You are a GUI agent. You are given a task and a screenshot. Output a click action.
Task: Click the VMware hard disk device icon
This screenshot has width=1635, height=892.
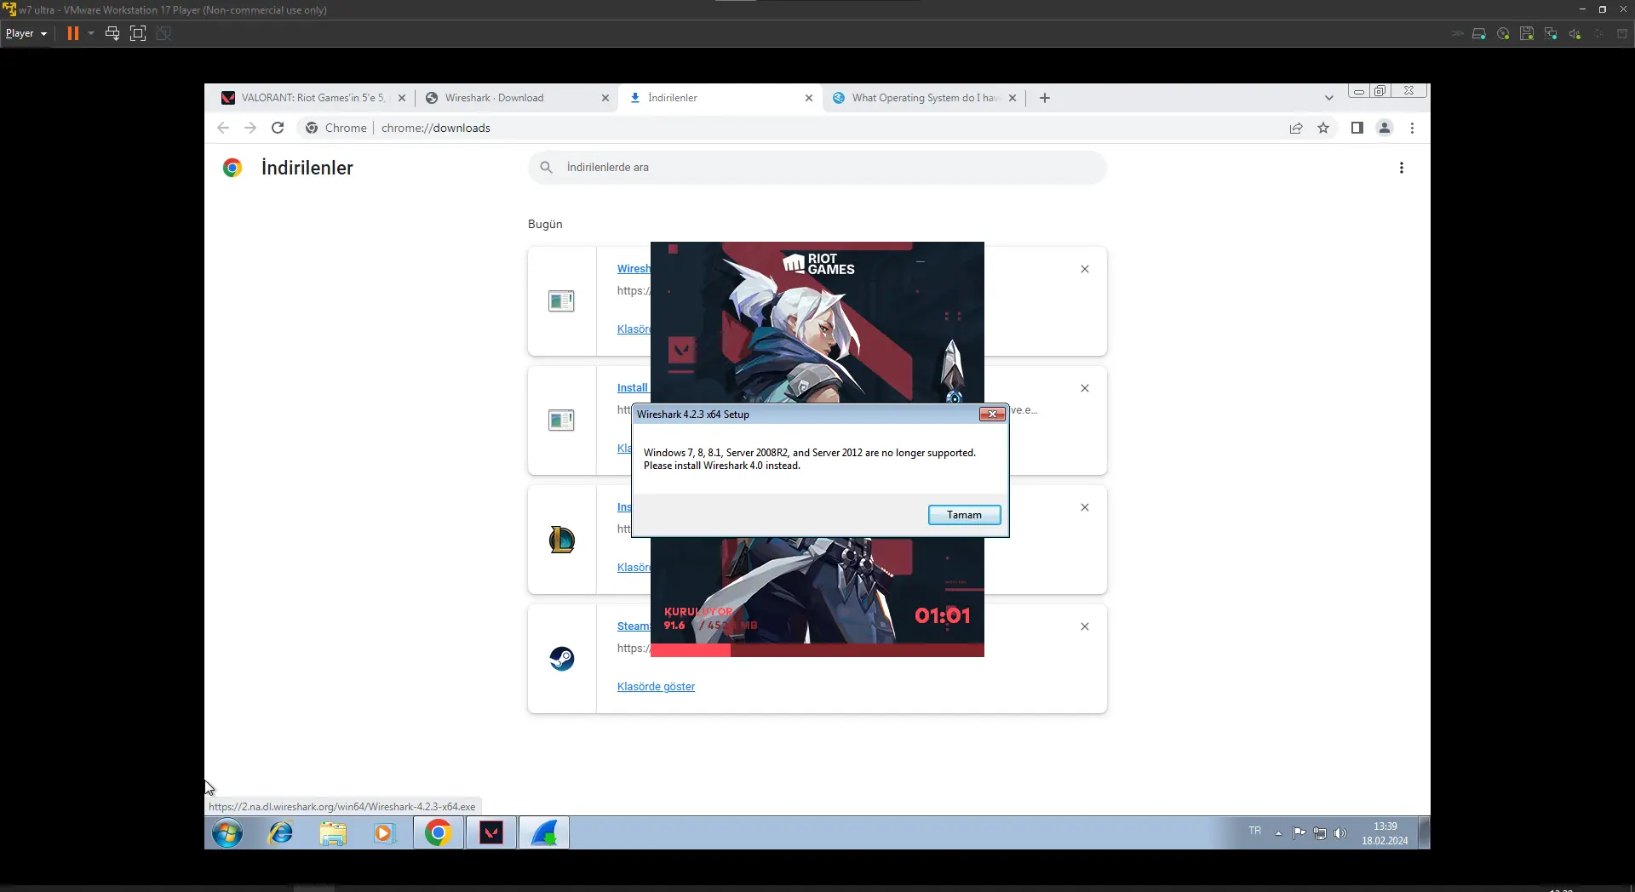[1479, 34]
